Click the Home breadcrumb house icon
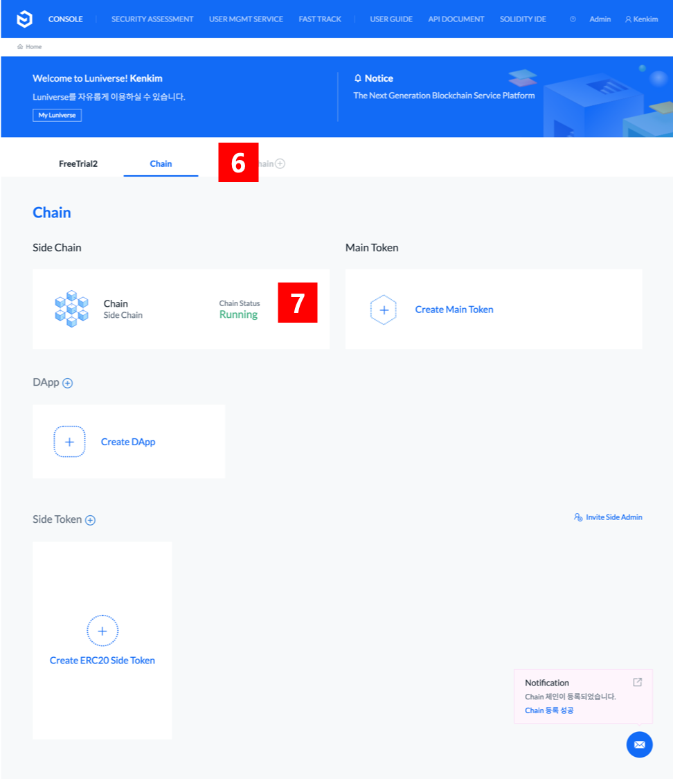The height and width of the screenshot is (779, 673). click(20, 46)
